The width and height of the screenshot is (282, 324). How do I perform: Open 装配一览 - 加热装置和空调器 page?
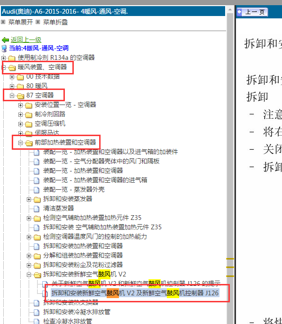point(83,170)
